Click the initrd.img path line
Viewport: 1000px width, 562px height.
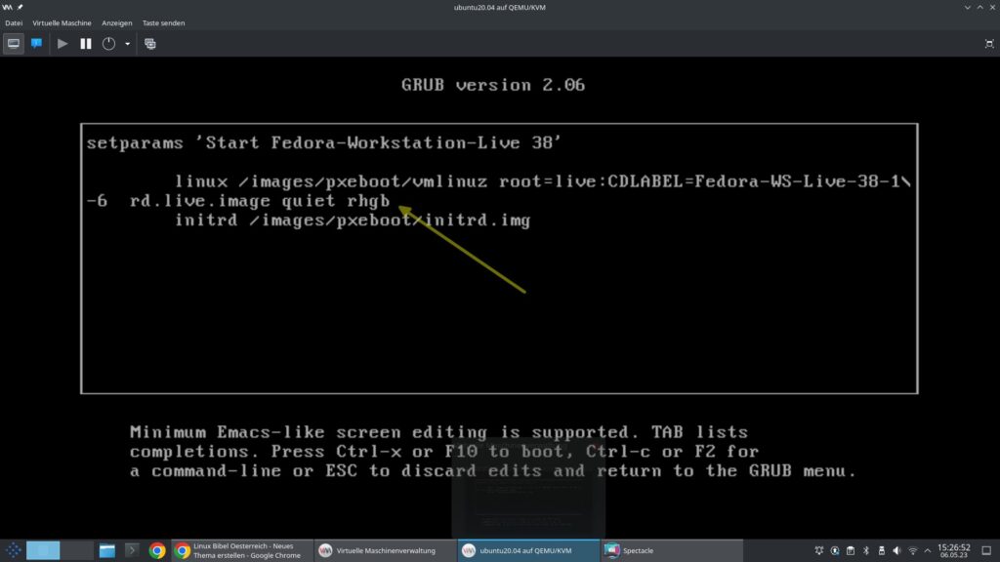click(x=353, y=221)
